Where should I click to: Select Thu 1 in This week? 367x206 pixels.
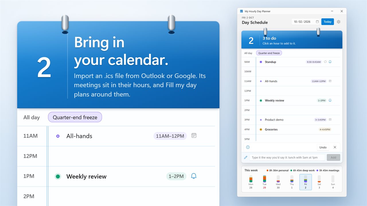(x=292, y=182)
